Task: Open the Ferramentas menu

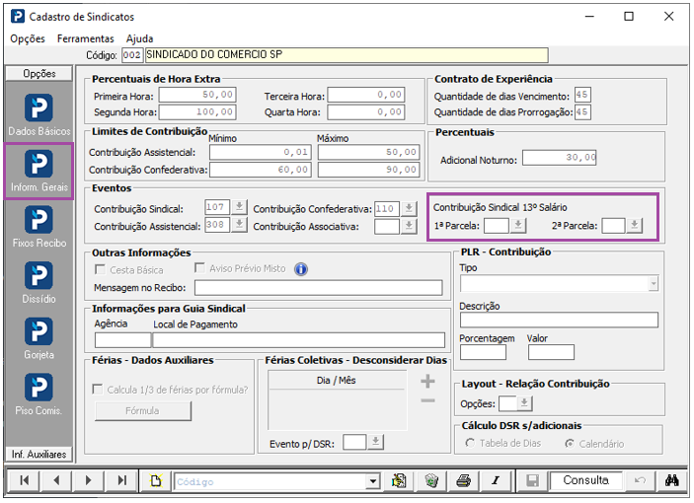Action: 85,38
